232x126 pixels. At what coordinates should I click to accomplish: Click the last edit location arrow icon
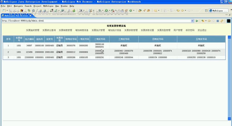(178, 11)
